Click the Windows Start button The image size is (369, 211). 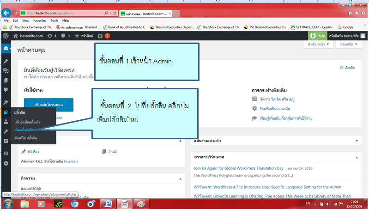tap(8, 204)
